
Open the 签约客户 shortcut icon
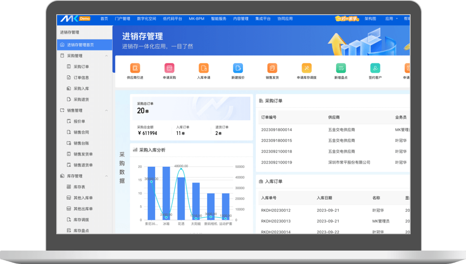point(375,68)
